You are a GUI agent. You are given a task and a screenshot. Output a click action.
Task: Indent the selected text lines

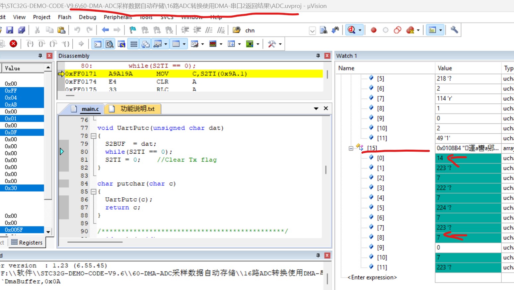(185, 30)
